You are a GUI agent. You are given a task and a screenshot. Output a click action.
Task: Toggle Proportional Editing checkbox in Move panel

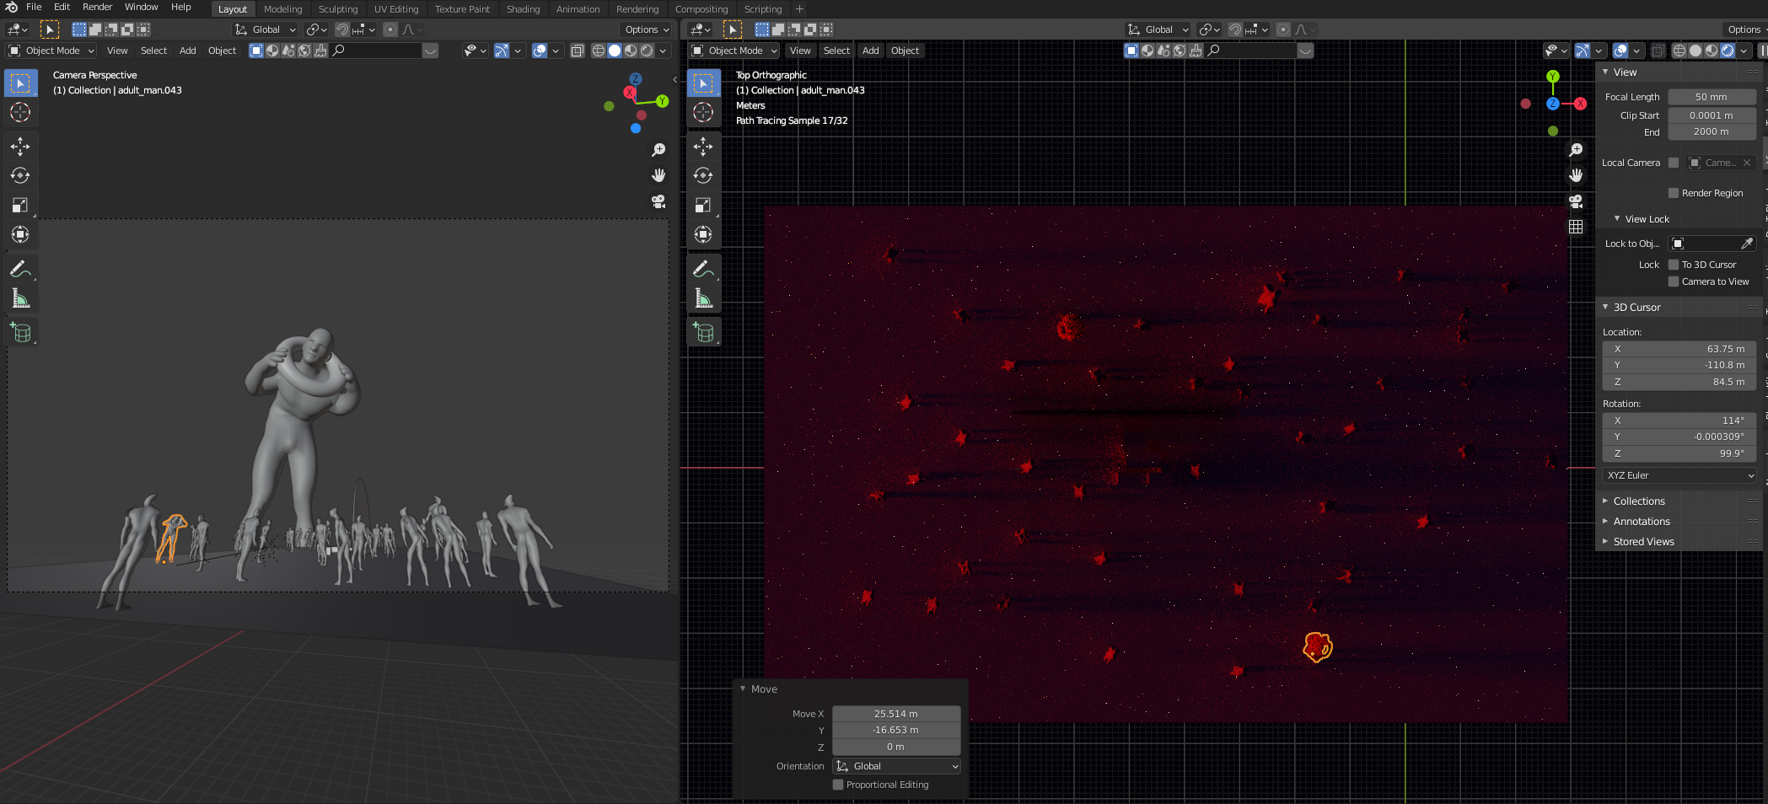(838, 785)
